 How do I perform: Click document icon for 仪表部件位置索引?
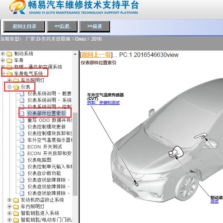coord(22,113)
